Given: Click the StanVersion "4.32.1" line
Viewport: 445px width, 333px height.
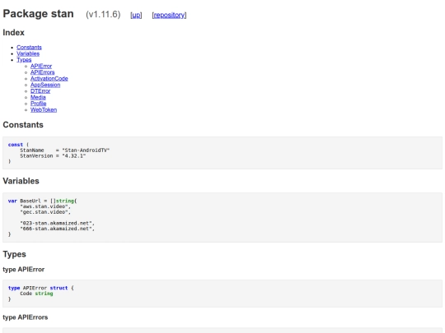Looking at the screenshot, I should pyautogui.click(x=53, y=155).
